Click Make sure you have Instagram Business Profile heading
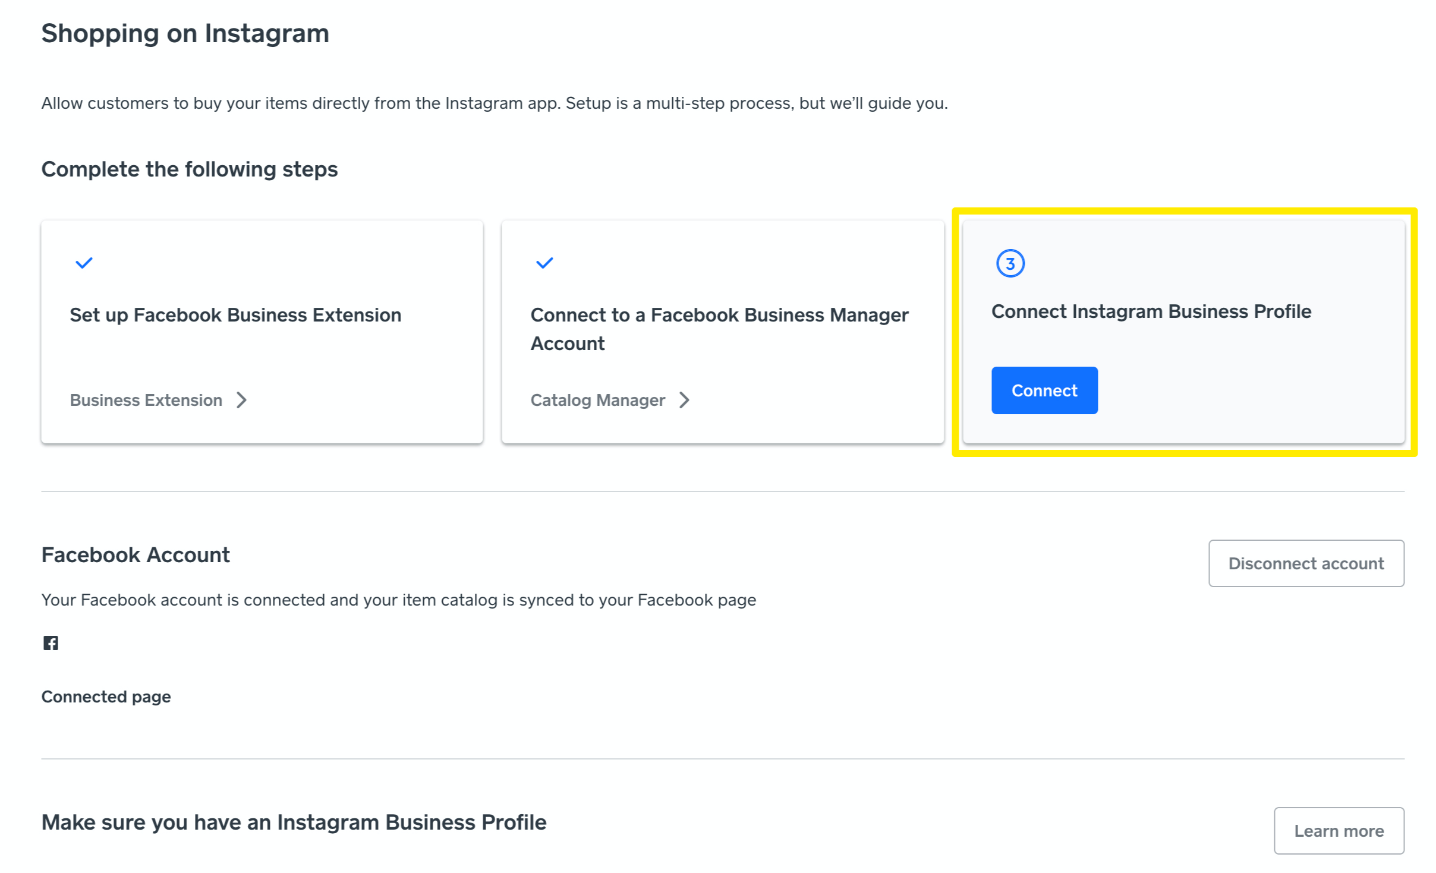The width and height of the screenshot is (1436, 873). coord(294,822)
